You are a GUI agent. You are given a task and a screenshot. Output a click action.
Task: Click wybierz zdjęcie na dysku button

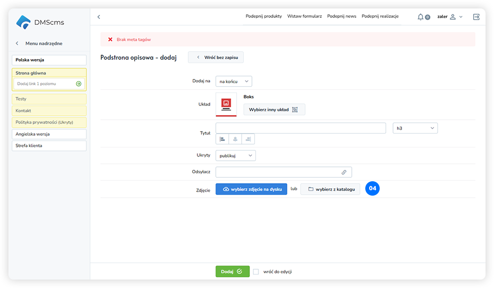point(251,189)
